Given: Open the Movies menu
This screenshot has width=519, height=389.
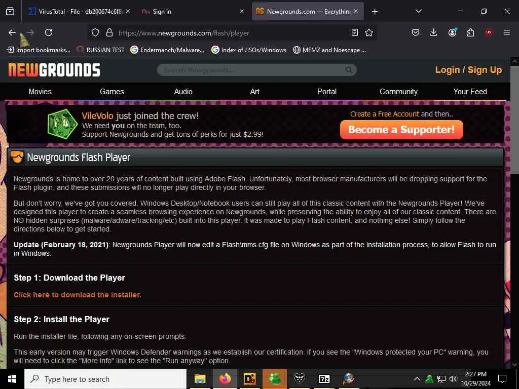Looking at the screenshot, I should (40, 92).
